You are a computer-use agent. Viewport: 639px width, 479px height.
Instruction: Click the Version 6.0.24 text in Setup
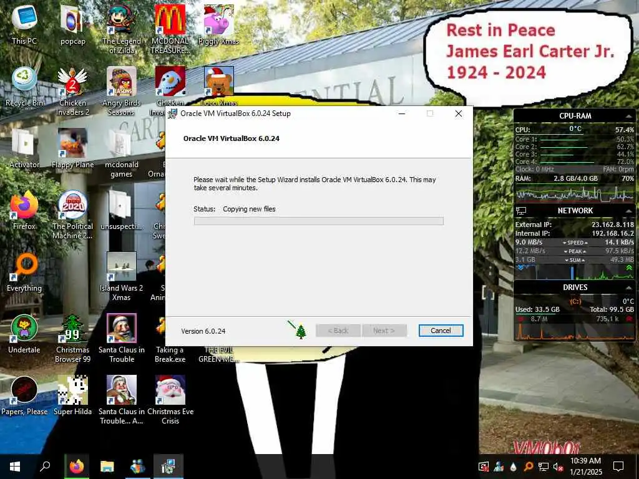tap(203, 331)
